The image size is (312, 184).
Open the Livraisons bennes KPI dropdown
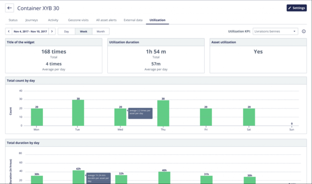275,31
